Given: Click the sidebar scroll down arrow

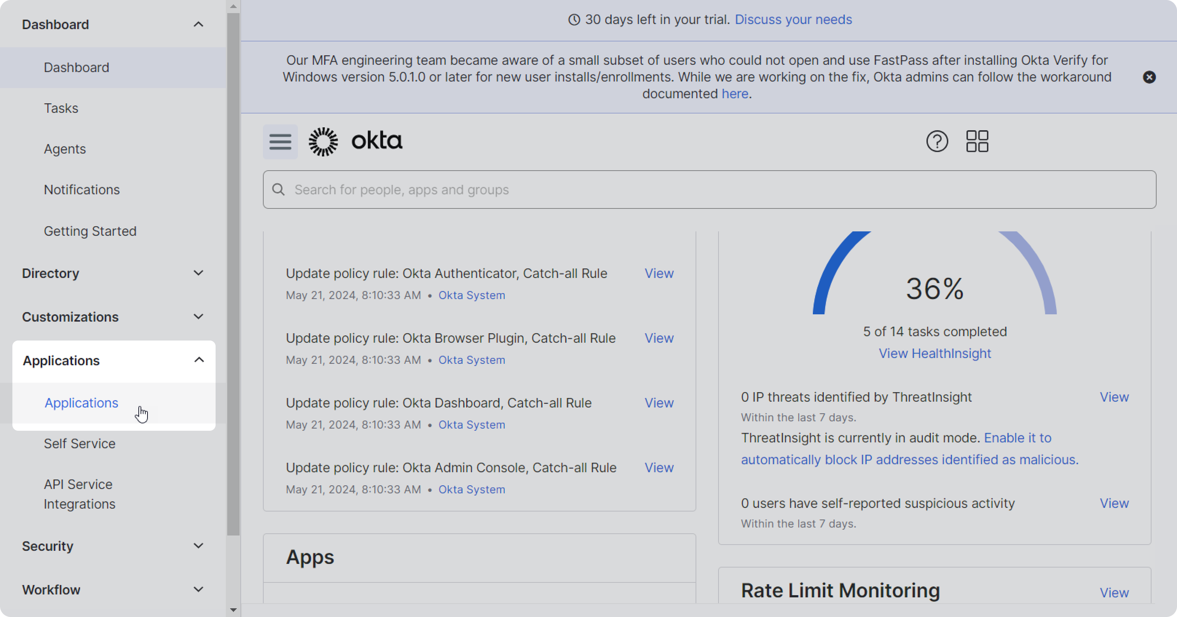Looking at the screenshot, I should click(x=233, y=610).
